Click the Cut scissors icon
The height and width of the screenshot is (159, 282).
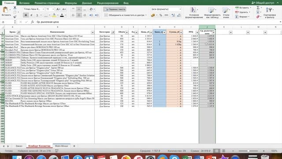click(x=15, y=8)
